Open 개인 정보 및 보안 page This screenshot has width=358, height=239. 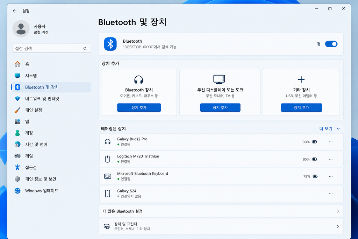tap(51, 179)
